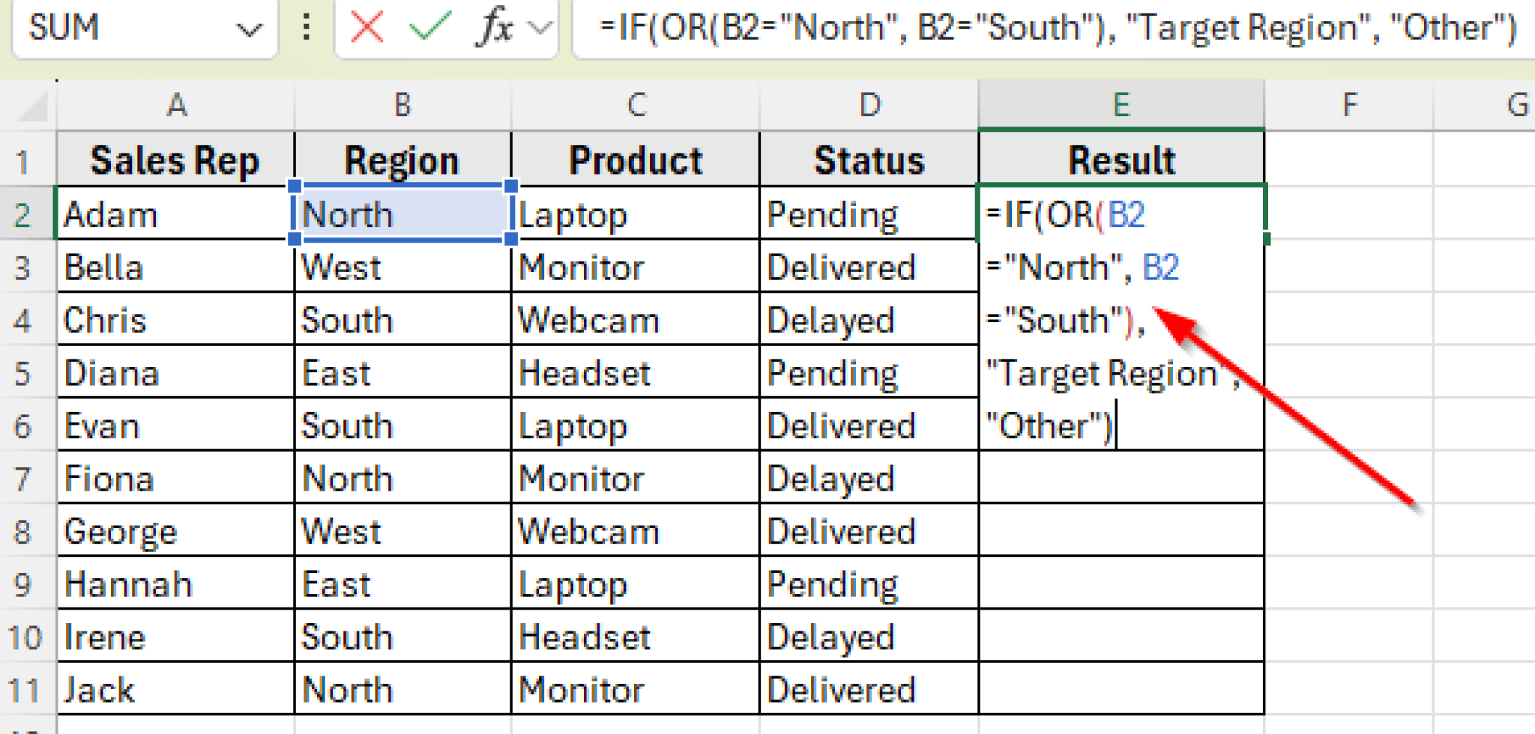The image size is (1535, 734).
Task: Select the Delayed status for Chris
Action: (868, 320)
